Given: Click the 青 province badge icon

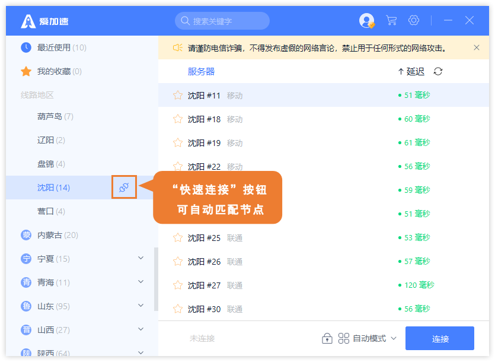Looking at the screenshot, I should click(26, 282).
